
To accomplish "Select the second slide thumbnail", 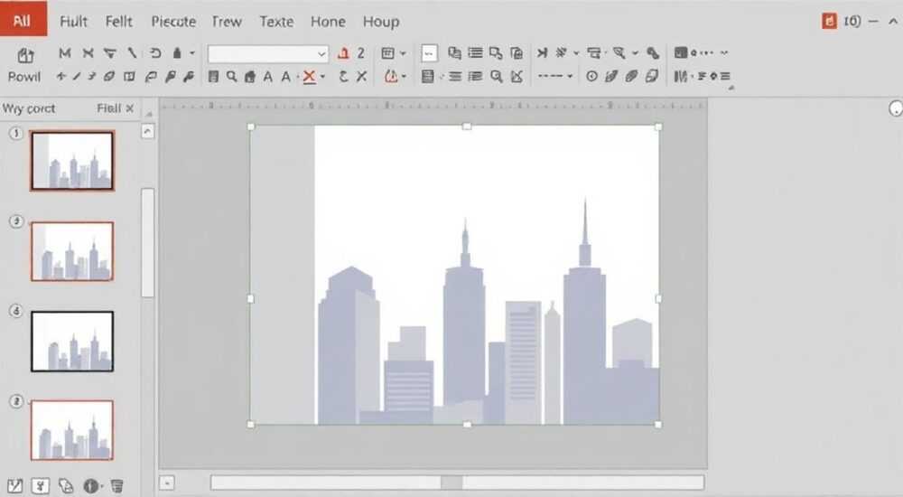I will [72, 251].
